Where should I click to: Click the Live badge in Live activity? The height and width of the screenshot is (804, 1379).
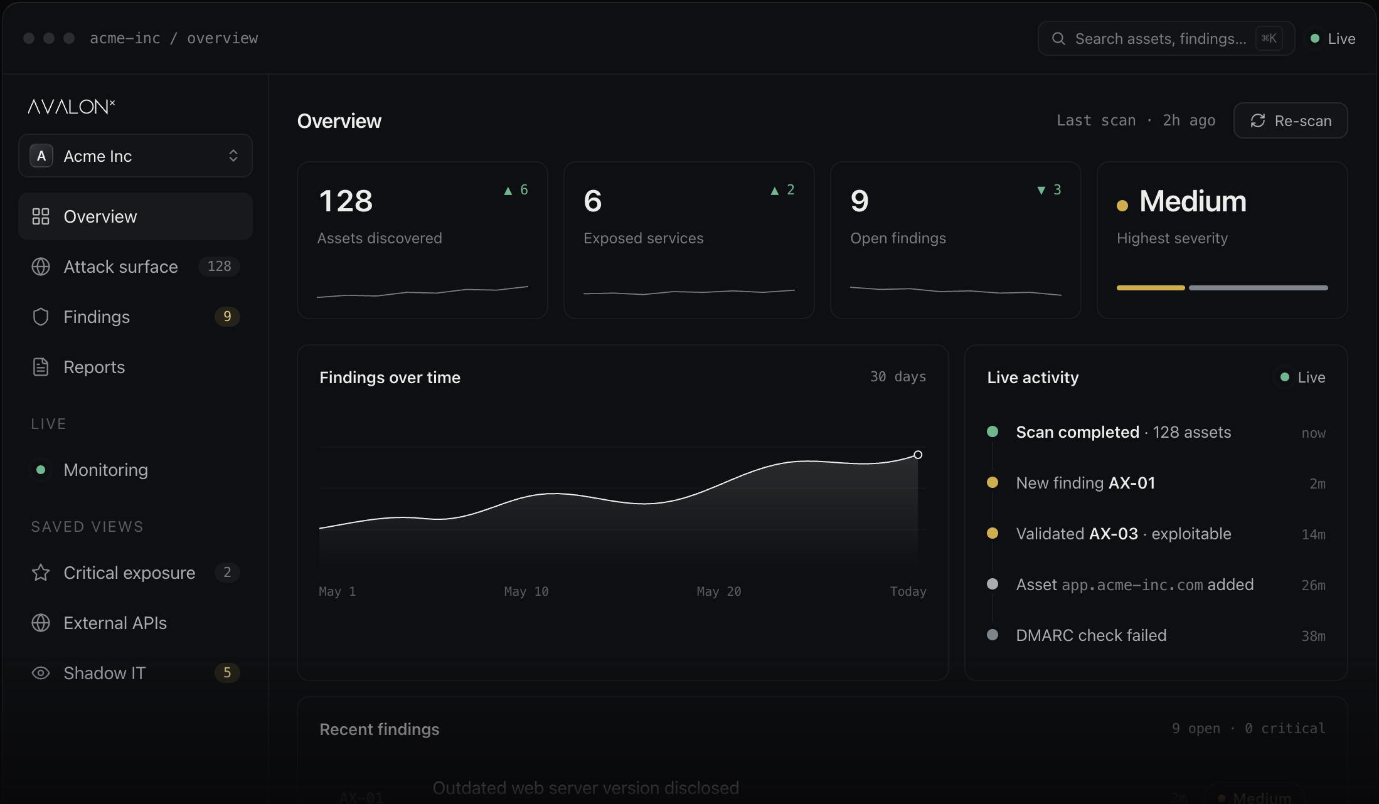coord(1302,377)
